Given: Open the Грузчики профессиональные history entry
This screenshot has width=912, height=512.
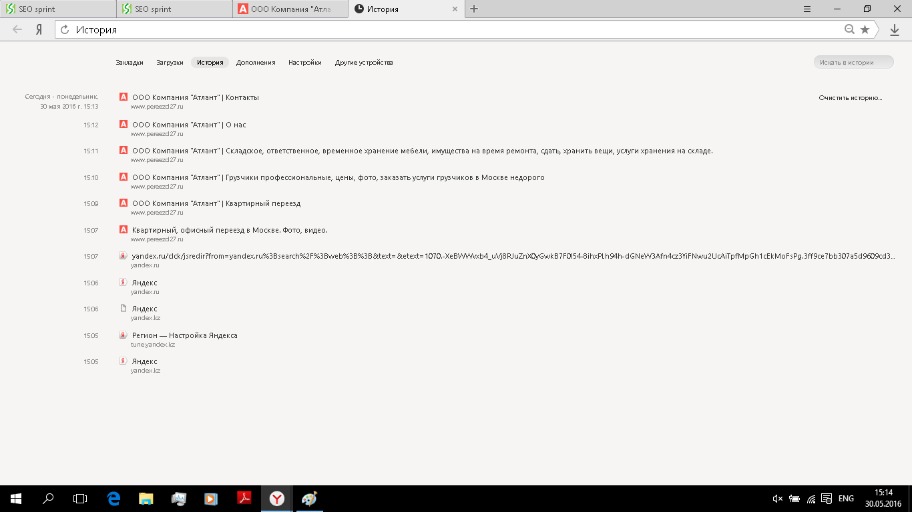Looking at the screenshot, I should click(x=338, y=177).
